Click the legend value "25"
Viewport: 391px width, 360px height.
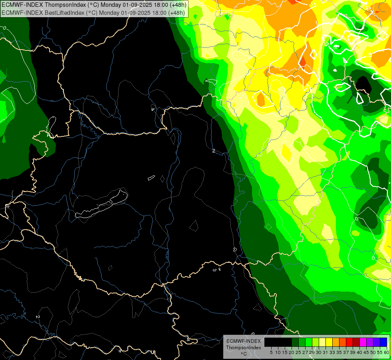[298, 352]
